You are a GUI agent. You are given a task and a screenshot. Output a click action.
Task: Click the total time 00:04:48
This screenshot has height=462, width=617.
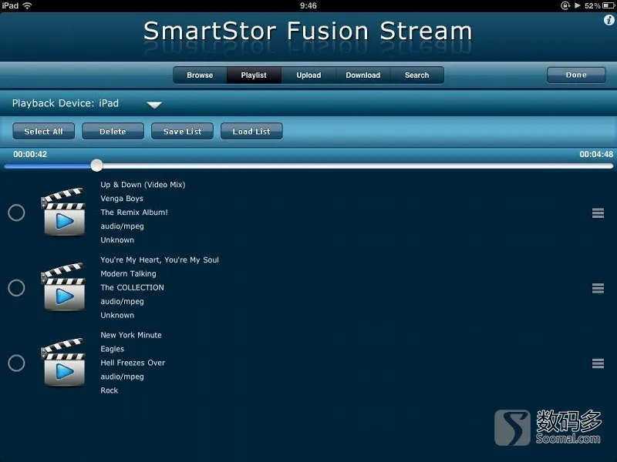pyautogui.click(x=596, y=155)
